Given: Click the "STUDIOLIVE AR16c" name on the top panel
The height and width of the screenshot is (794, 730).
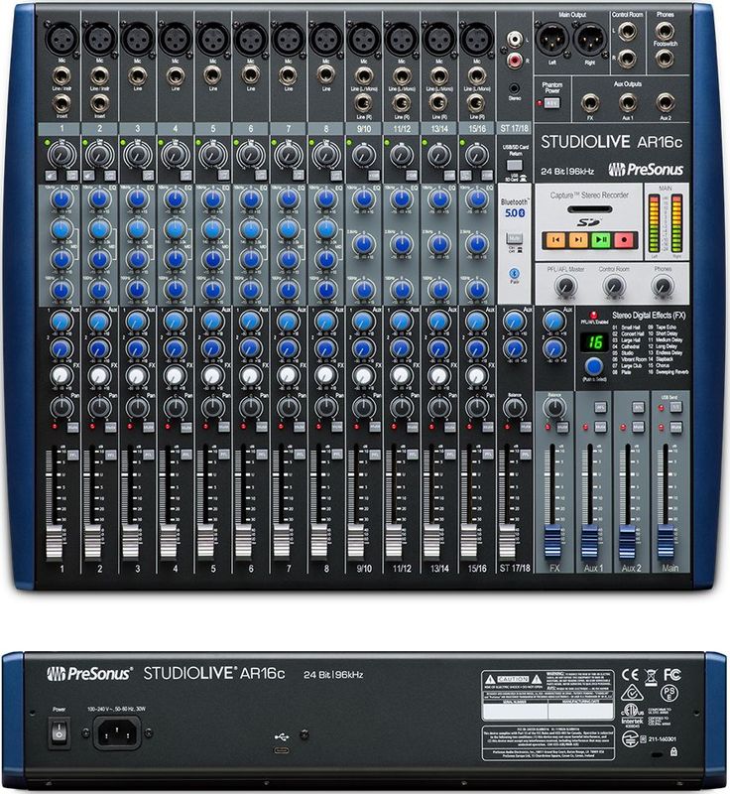Looking at the screenshot, I should click(611, 142).
